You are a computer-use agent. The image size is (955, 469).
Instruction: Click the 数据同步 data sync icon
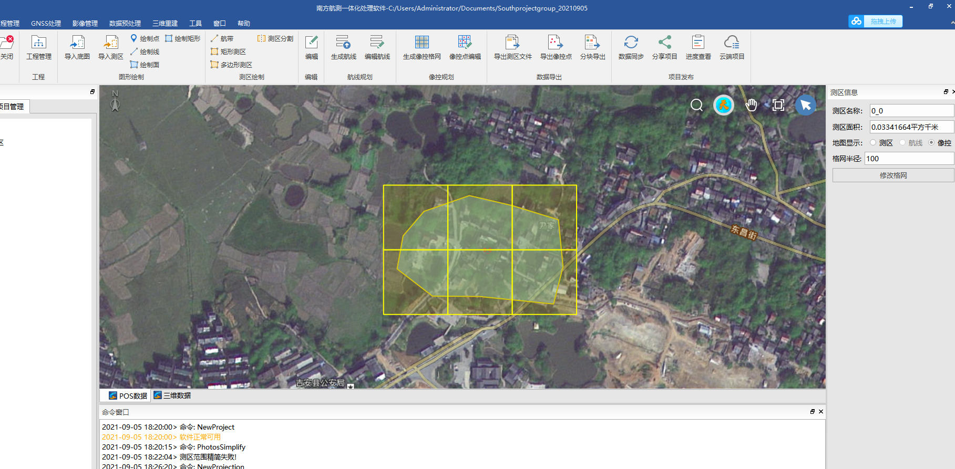[631, 43]
